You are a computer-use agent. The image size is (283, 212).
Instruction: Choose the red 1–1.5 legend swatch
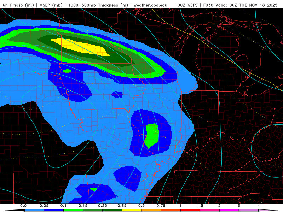click(190, 210)
